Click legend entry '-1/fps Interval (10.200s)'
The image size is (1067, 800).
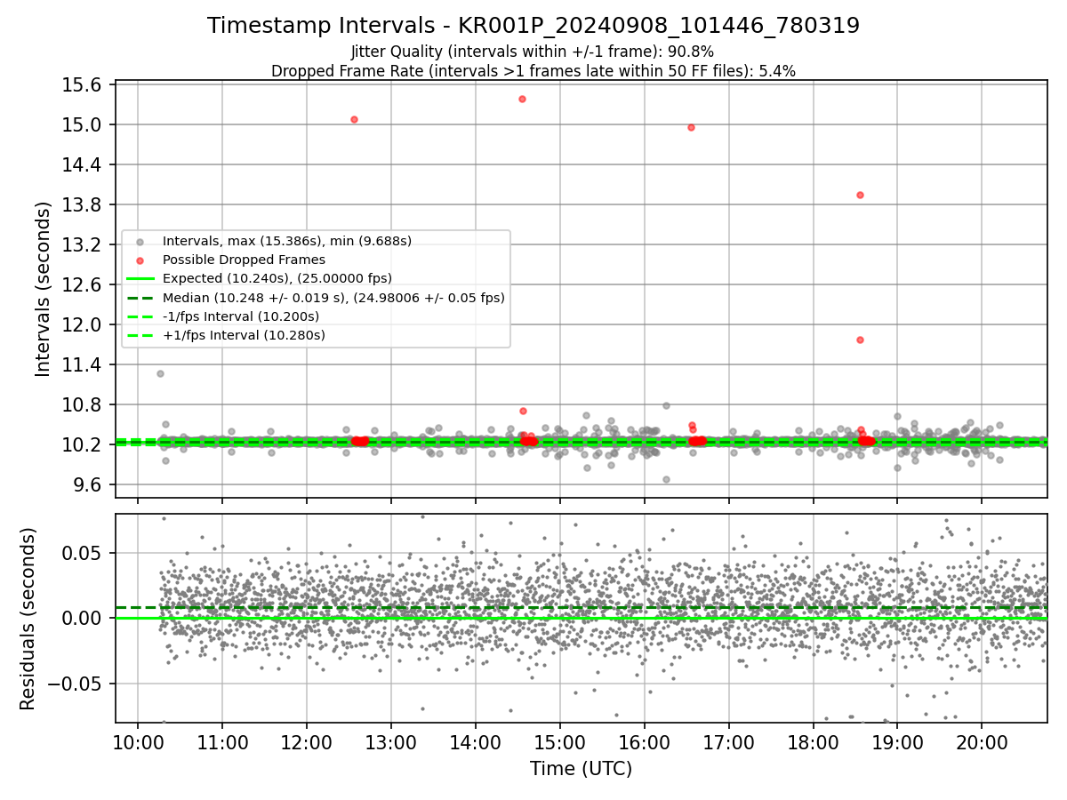coord(240,316)
